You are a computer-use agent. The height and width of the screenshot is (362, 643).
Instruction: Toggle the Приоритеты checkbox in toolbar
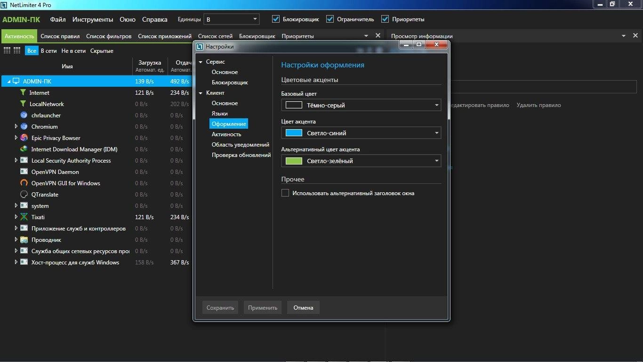(385, 19)
